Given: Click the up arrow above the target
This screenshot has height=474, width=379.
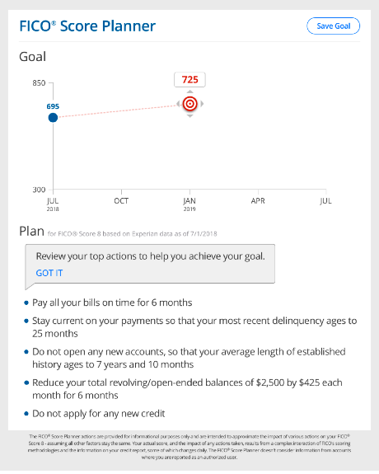Looking at the screenshot, I should tap(189, 92).
